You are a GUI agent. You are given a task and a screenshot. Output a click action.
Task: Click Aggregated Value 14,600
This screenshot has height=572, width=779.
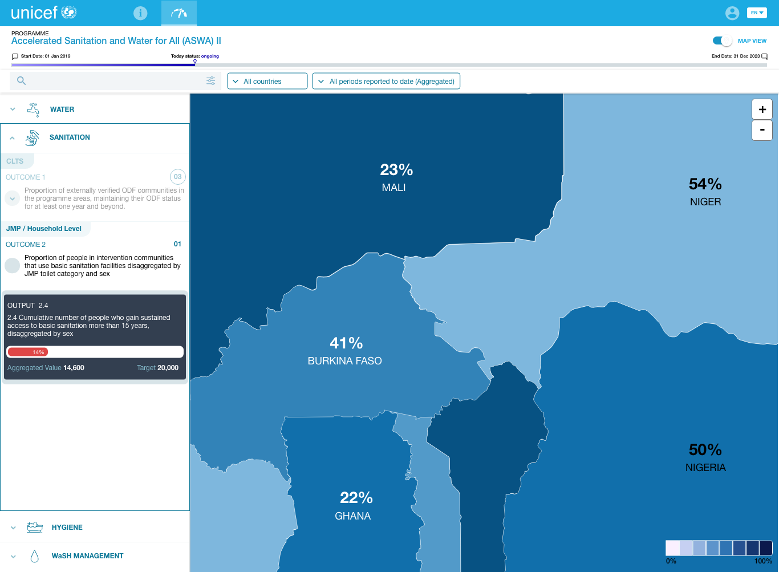pos(46,368)
